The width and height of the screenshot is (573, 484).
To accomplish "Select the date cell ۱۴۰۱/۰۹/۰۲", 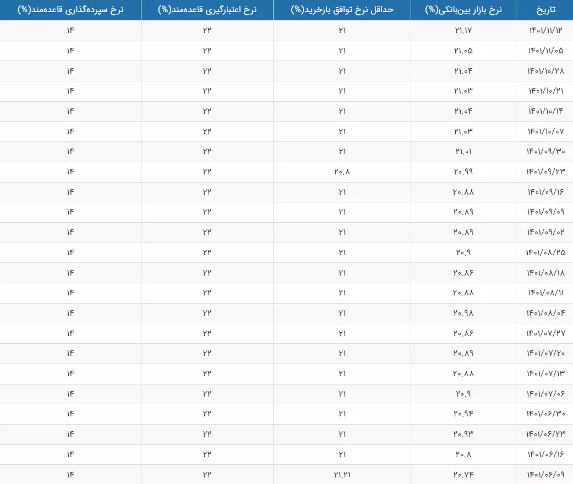I will [545, 232].
